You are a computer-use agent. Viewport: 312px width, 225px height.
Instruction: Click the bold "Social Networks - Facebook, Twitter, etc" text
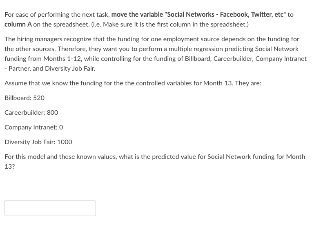[225, 15]
